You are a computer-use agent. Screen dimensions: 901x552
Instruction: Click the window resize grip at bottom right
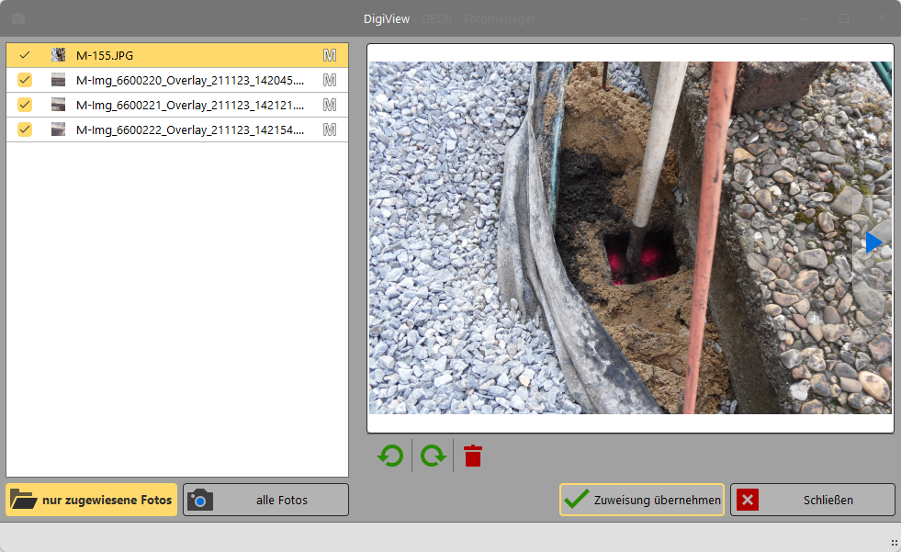click(894, 543)
